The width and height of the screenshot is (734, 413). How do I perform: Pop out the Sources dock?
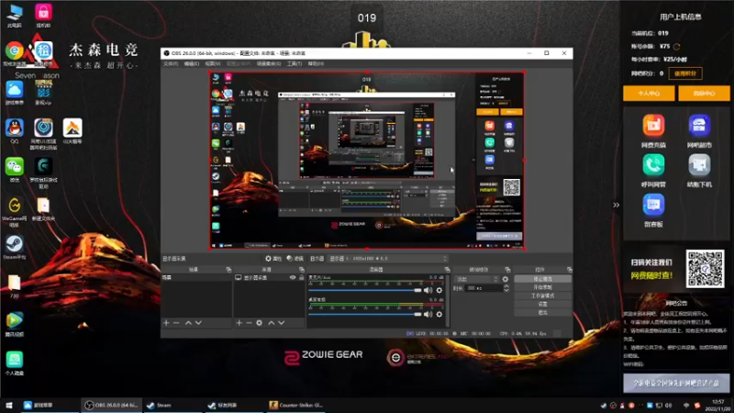pos(302,270)
